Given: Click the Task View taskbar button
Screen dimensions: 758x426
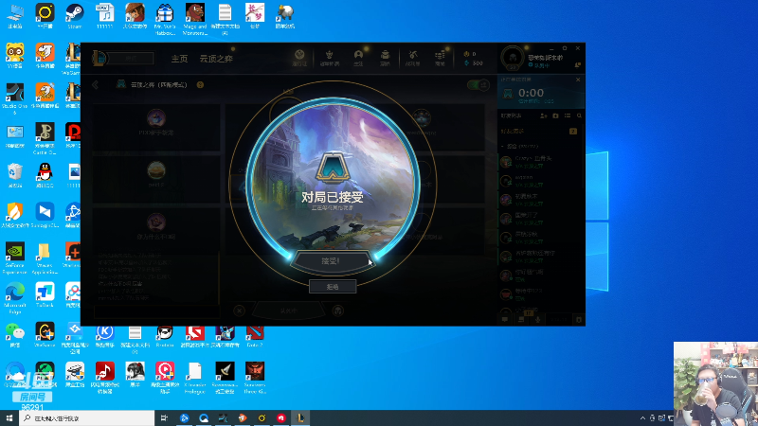Looking at the screenshot, I should (x=164, y=417).
